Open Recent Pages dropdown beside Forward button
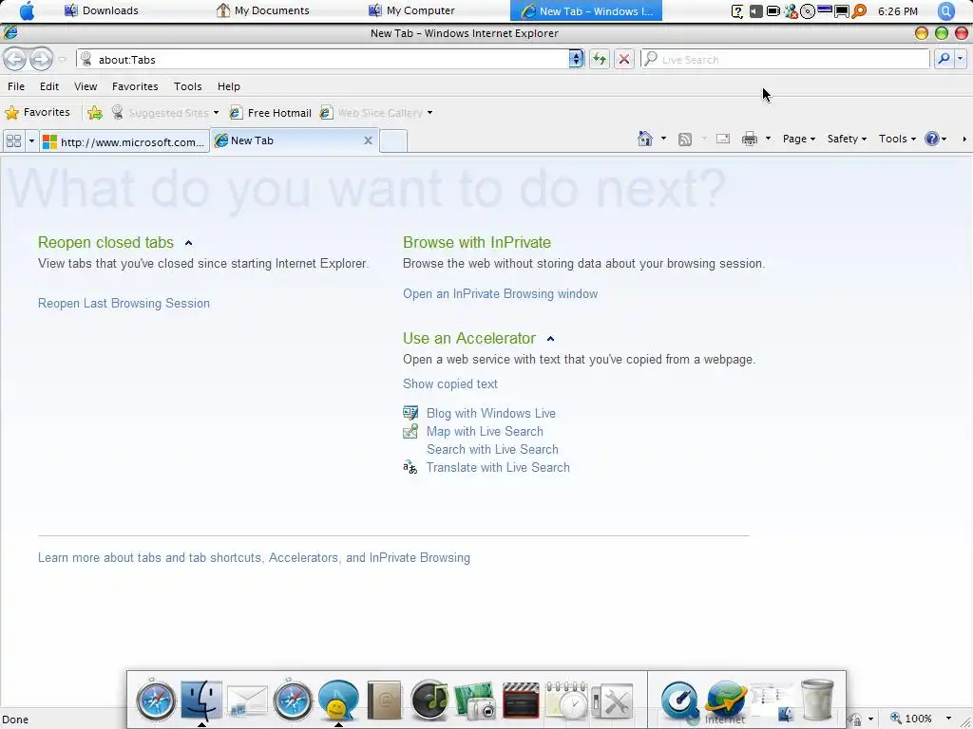This screenshot has height=729, width=973. coord(62,60)
